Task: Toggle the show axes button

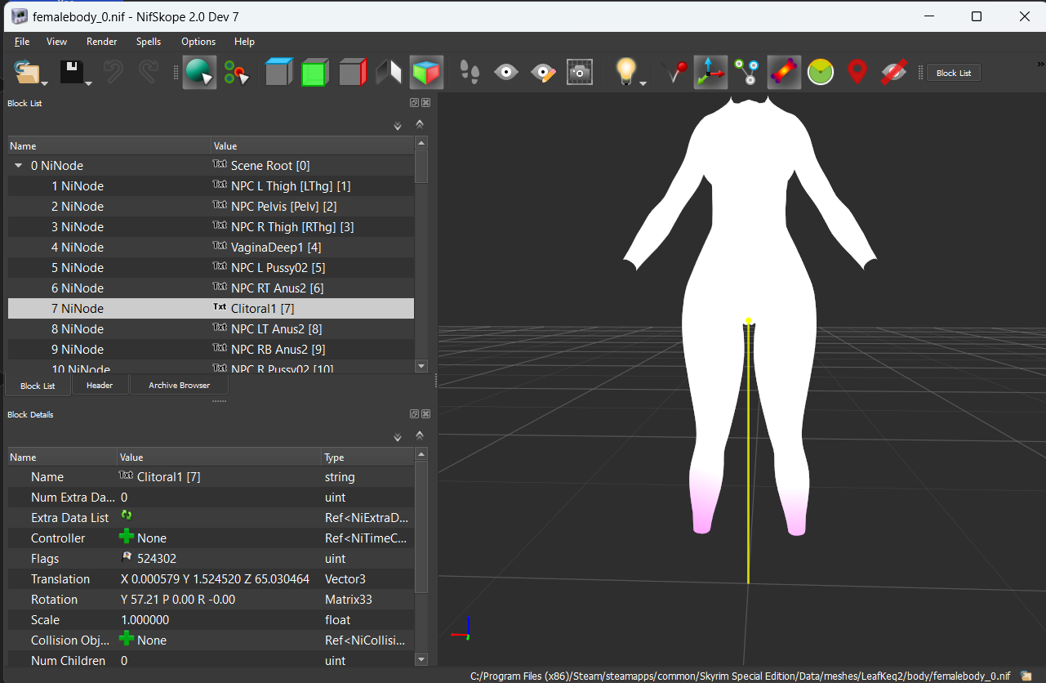Action: pyautogui.click(x=710, y=73)
